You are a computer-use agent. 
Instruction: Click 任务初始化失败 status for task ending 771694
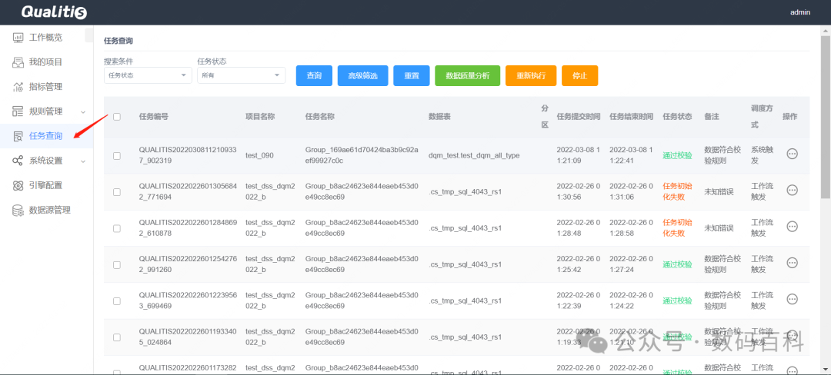tap(677, 191)
